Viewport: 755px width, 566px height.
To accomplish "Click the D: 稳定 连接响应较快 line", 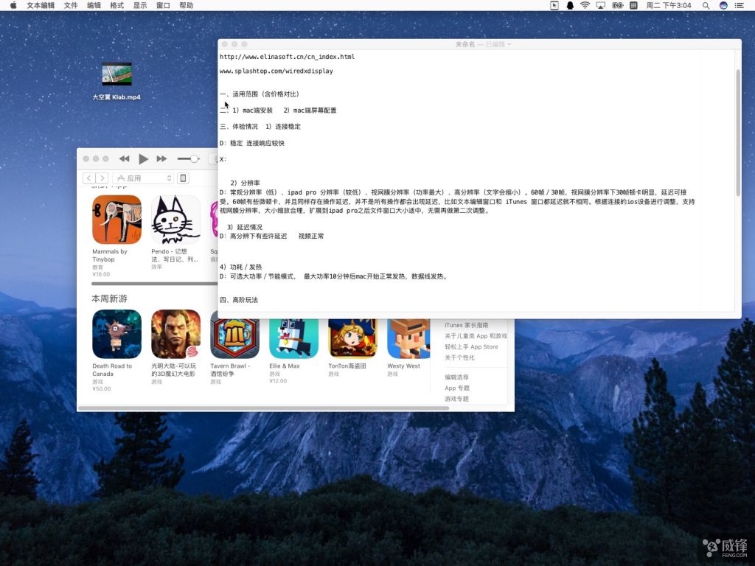I will coord(252,144).
